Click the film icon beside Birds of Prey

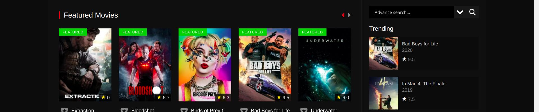(184, 110)
